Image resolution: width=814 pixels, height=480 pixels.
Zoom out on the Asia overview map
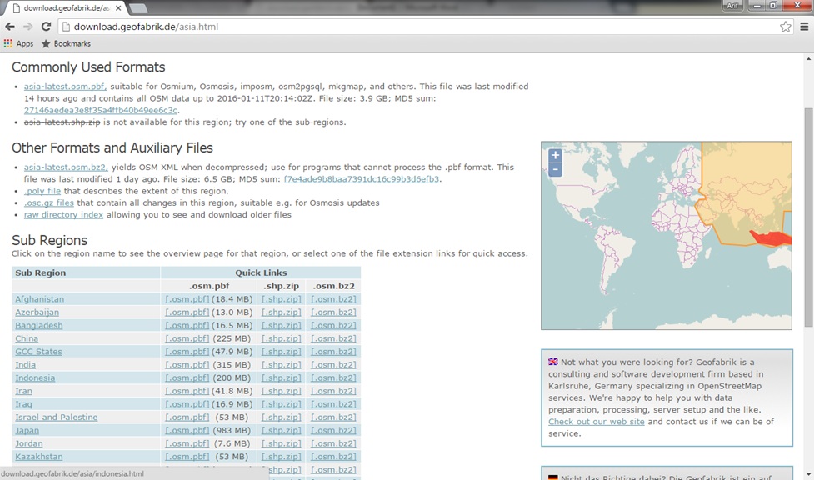point(555,169)
